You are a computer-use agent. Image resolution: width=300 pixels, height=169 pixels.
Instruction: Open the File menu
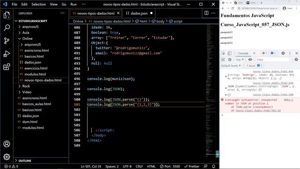pyautogui.click(x=15, y=4)
